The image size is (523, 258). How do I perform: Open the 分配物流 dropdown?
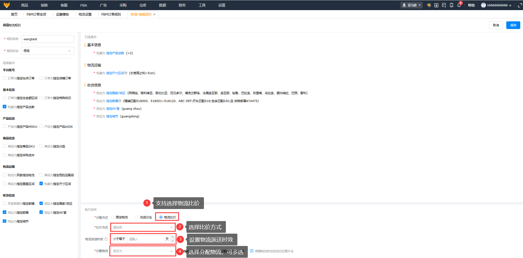point(143,251)
